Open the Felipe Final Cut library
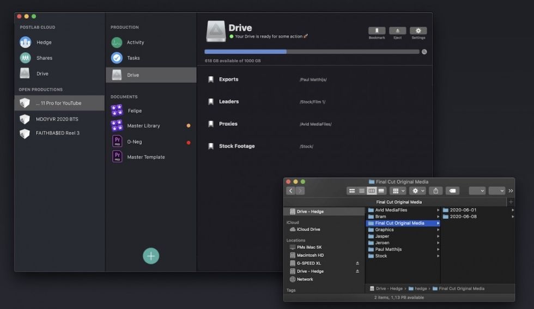This screenshot has width=534, height=309. pyautogui.click(x=135, y=111)
